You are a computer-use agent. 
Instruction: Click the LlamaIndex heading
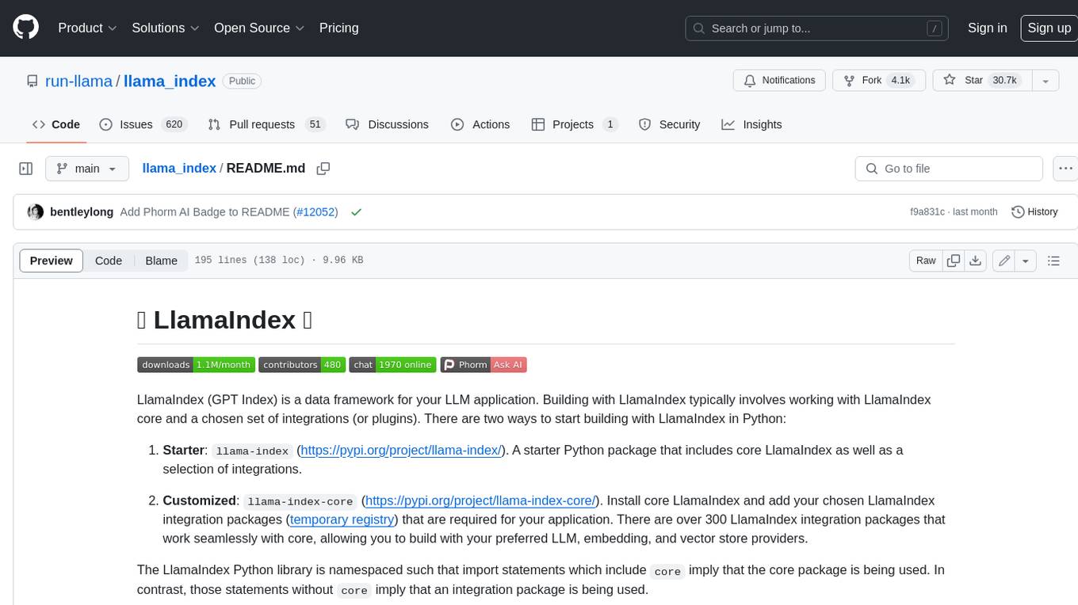(x=224, y=320)
